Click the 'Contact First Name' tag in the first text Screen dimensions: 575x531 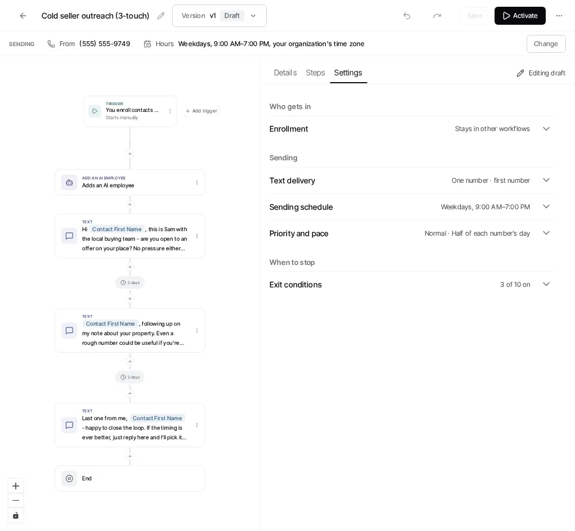116,229
